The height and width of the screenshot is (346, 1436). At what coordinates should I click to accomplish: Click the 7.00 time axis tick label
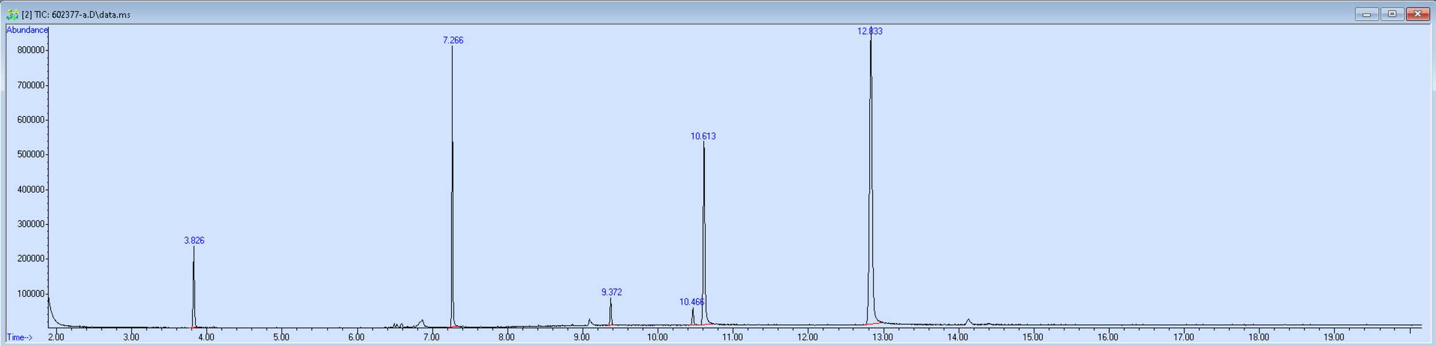[431, 337]
